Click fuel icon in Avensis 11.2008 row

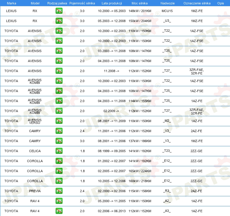[x=59, y=71]
